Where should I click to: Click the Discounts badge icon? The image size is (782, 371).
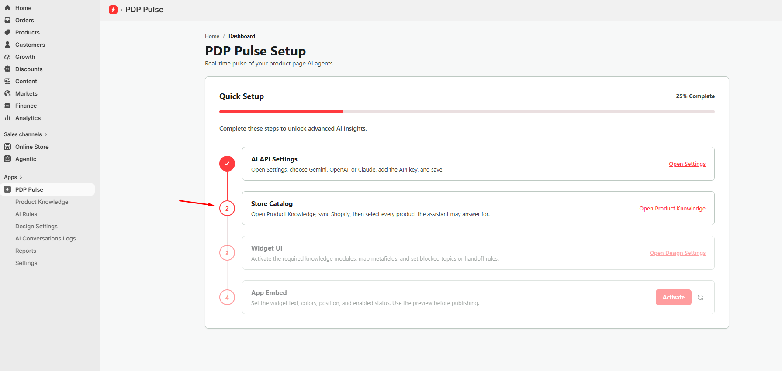click(x=7, y=69)
